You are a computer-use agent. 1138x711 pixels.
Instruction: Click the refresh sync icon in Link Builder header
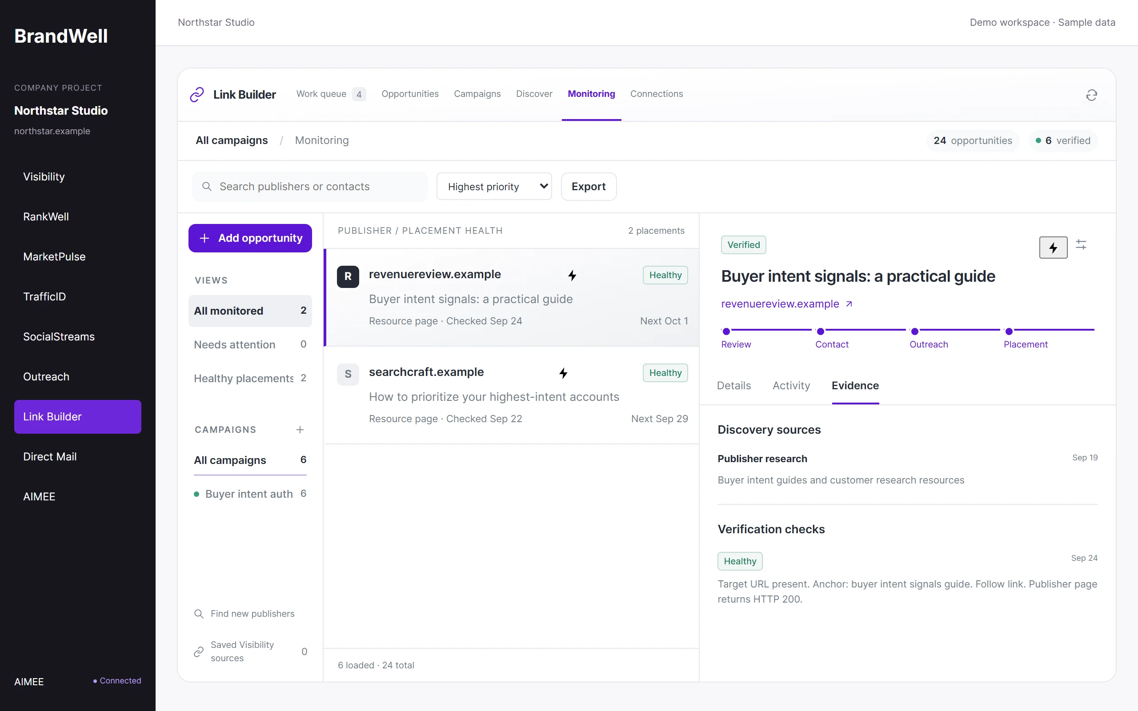(x=1091, y=95)
